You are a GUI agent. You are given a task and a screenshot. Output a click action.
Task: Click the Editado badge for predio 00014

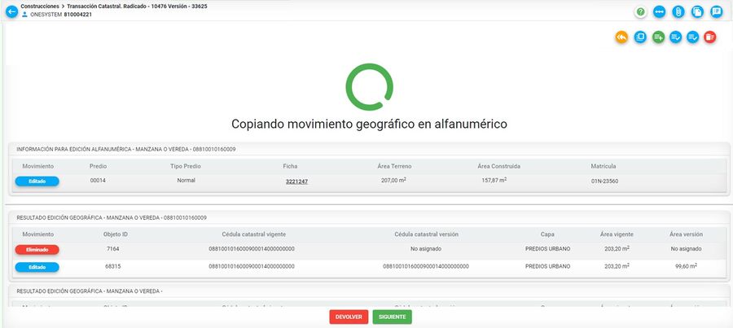37,181
